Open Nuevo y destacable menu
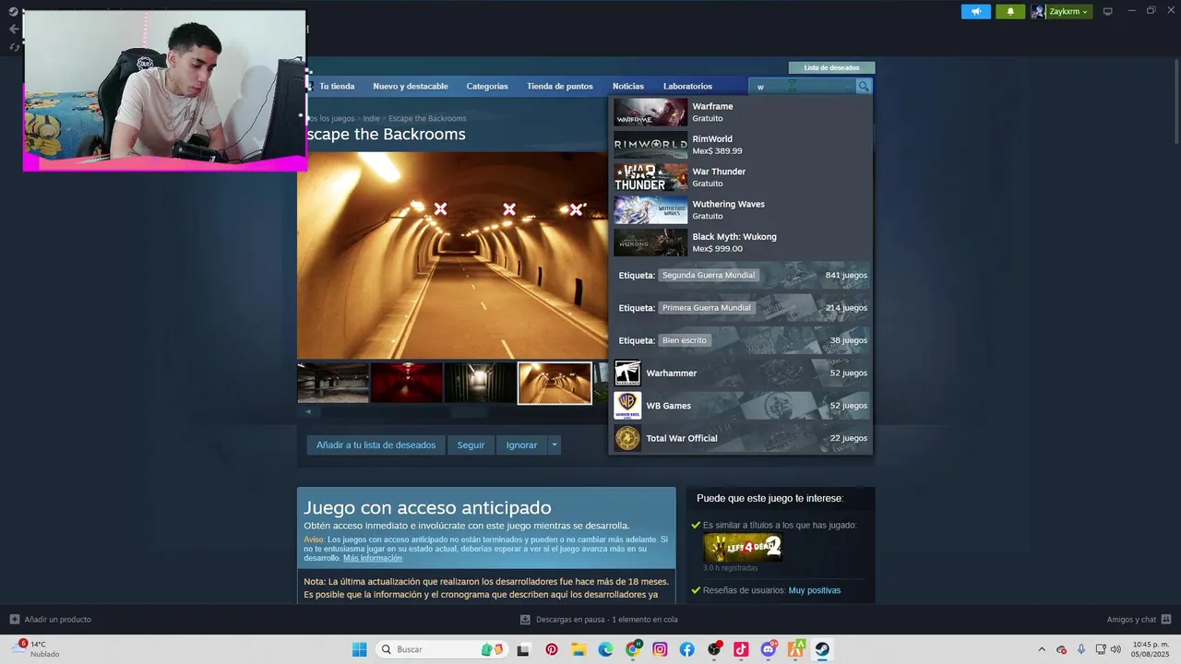 pos(411,87)
